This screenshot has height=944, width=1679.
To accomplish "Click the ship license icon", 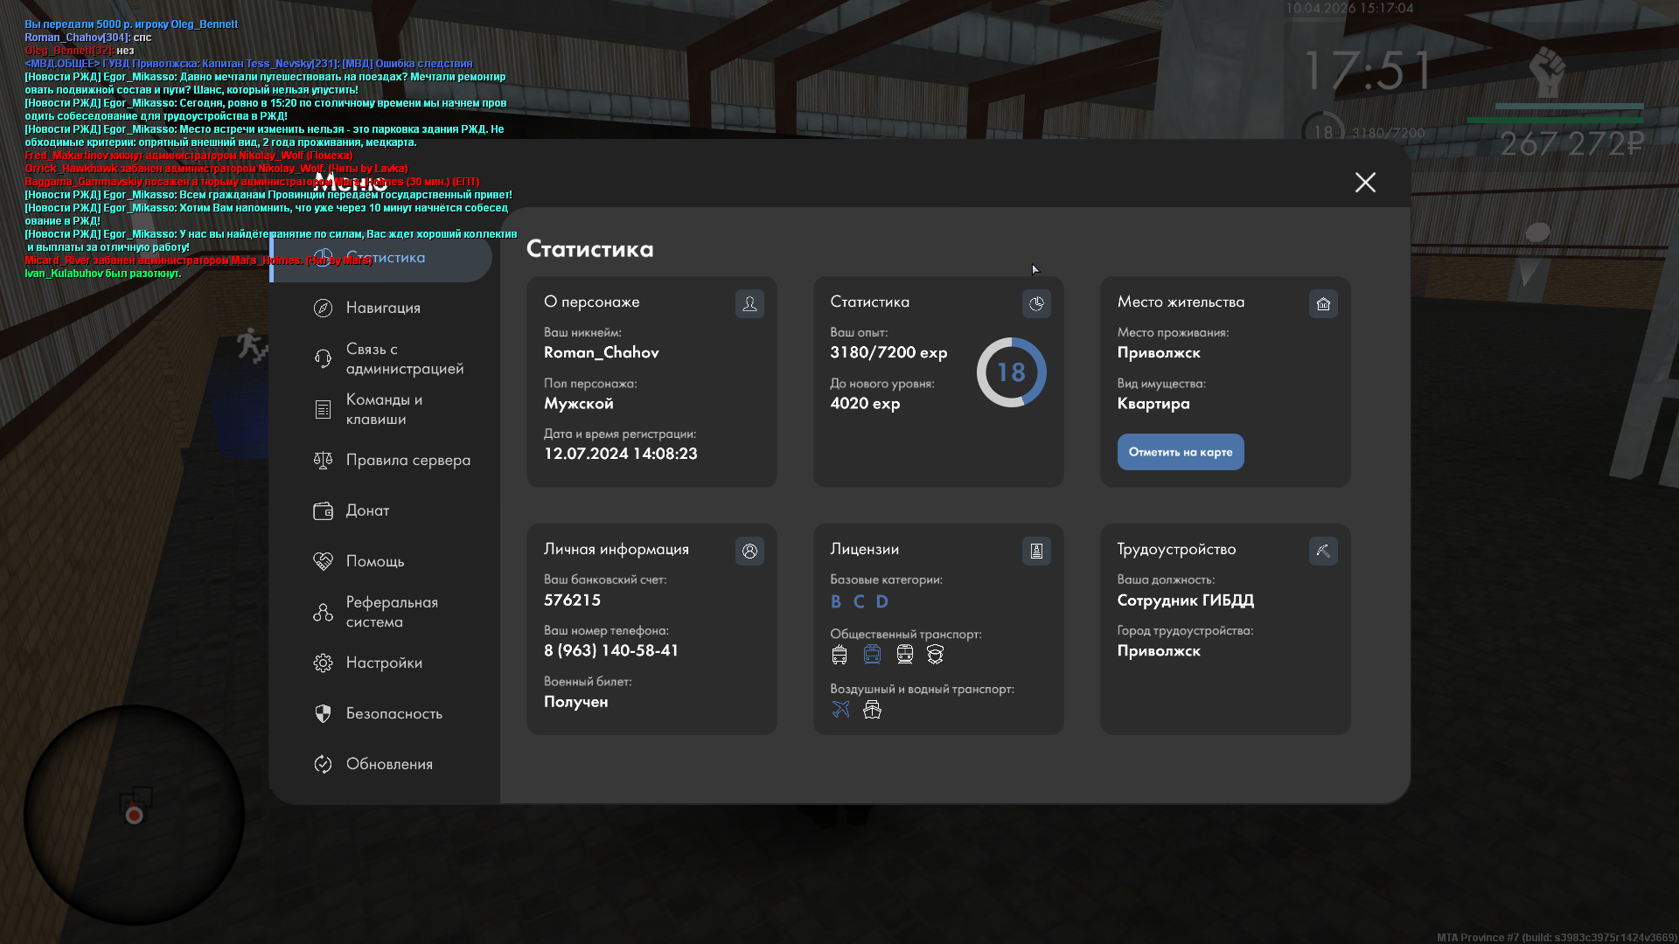I will (872, 709).
